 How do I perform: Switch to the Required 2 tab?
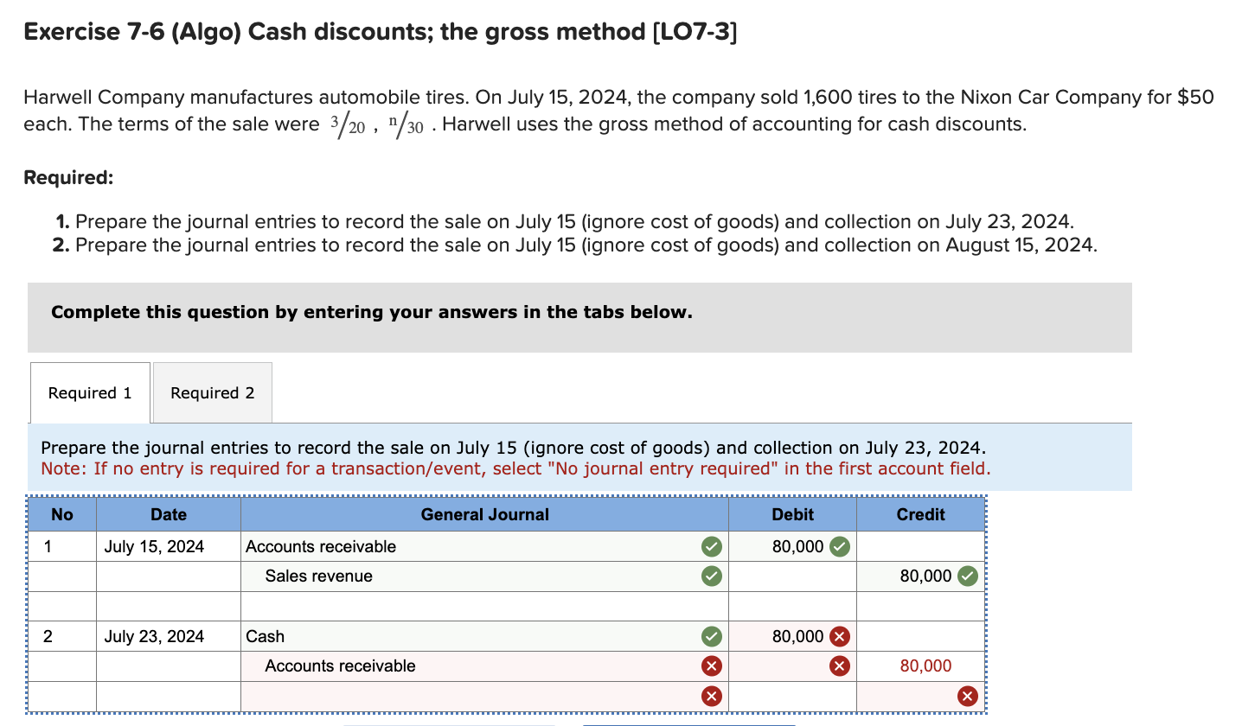point(212,392)
